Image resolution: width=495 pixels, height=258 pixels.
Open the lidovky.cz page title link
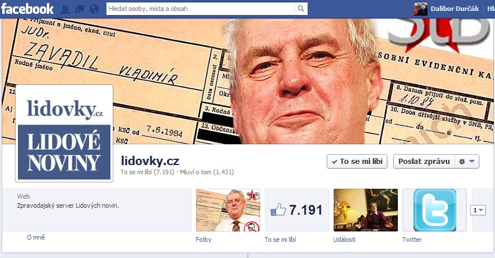tap(150, 161)
